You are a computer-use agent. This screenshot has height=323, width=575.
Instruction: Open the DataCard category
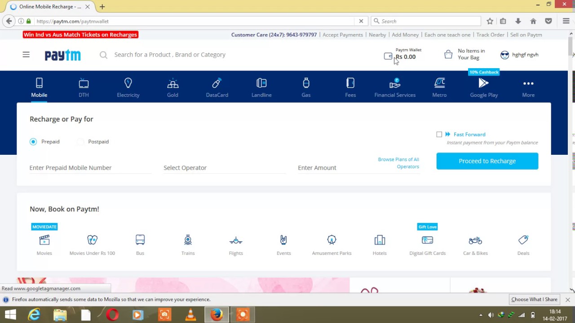tap(217, 87)
